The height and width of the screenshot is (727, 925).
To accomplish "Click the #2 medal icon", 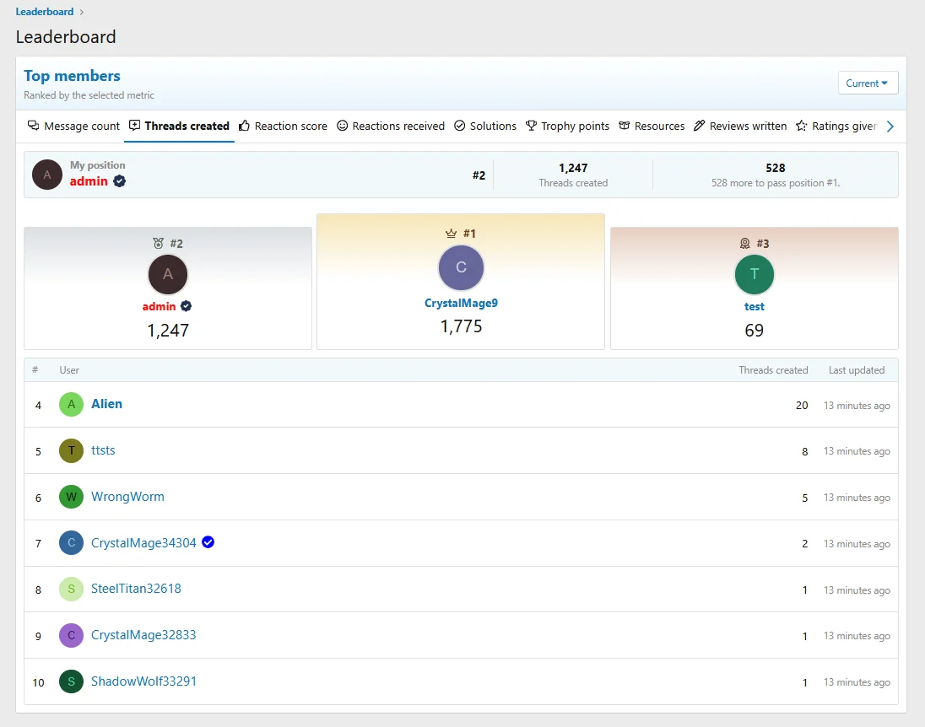I will coord(158,244).
